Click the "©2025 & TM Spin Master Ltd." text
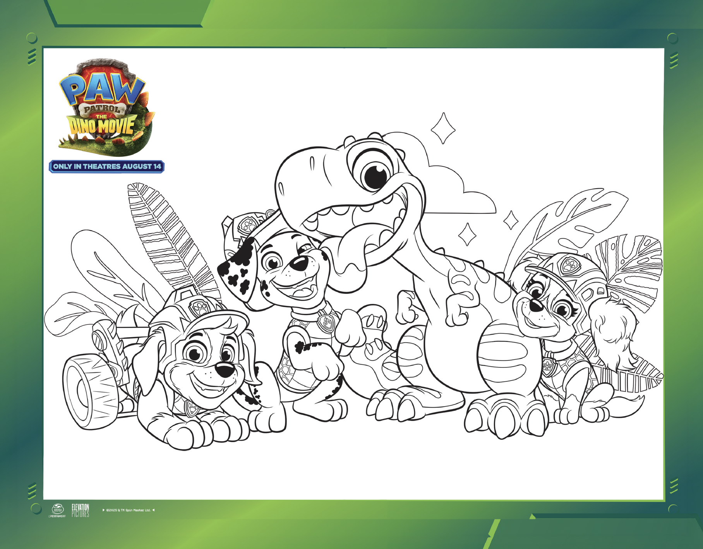Image resolution: width=703 pixels, height=549 pixels. 129,510
